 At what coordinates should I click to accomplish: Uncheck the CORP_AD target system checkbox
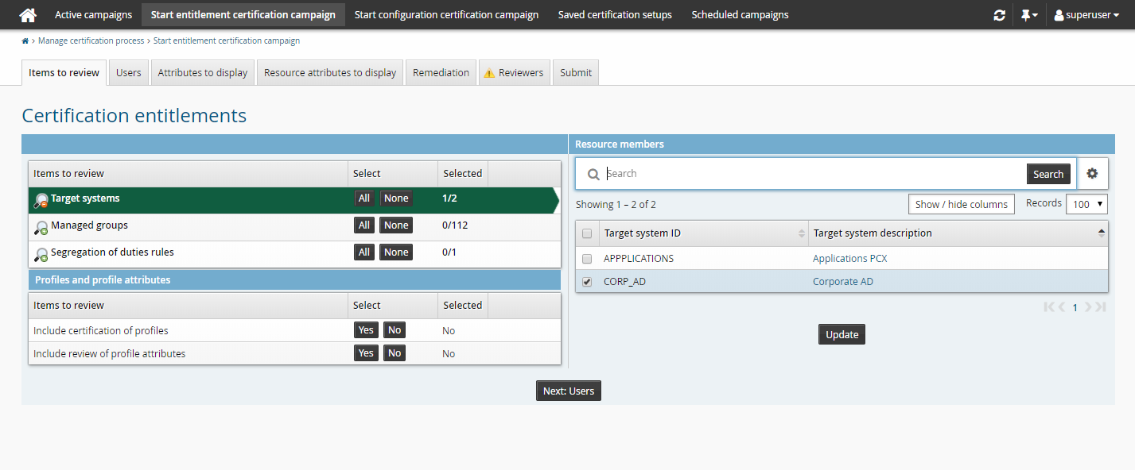587,282
